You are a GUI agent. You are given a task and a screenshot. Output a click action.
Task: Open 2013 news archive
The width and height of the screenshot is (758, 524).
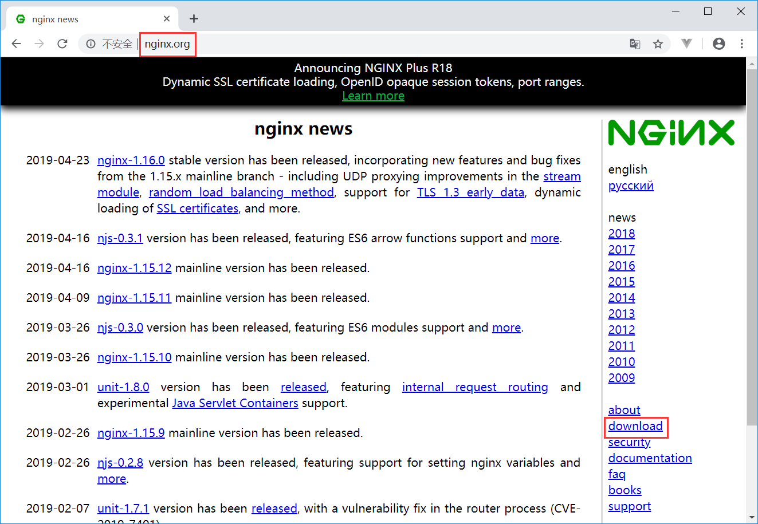pyautogui.click(x=622, y=314)
